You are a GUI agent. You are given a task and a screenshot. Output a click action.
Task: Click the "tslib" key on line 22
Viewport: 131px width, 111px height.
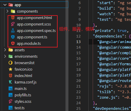(x=105, y=92)
